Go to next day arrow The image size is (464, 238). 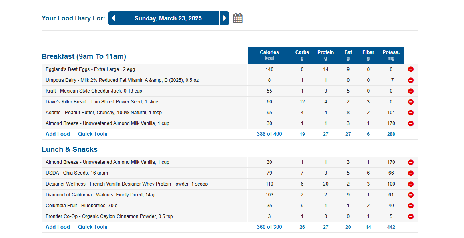[224, 18]
